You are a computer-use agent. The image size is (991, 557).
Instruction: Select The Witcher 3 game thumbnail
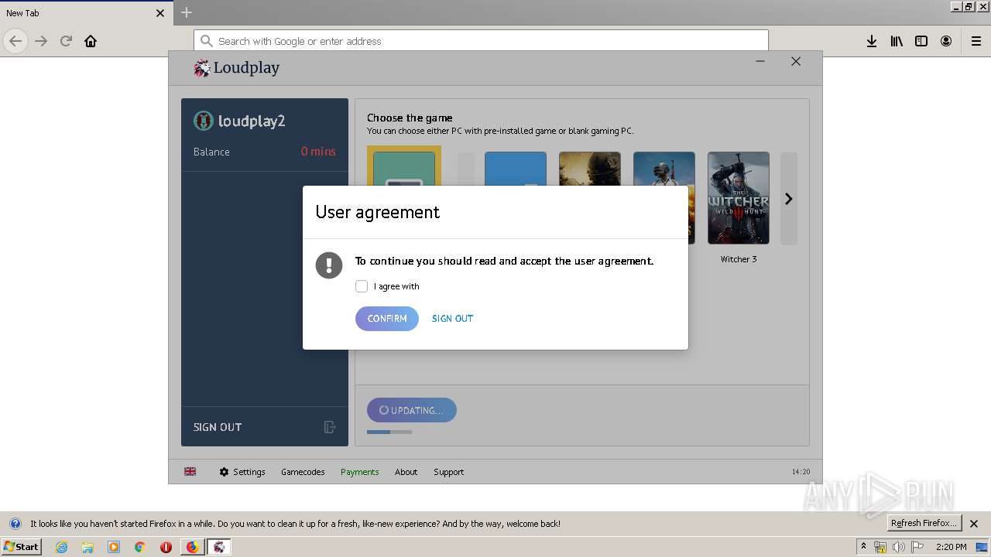coord(739,198)
